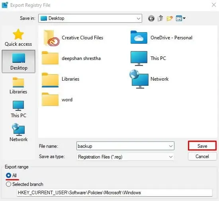This screenshot has height=201, width=219.
Task: Click the word folder name label
Action: (x=67, y=100)
